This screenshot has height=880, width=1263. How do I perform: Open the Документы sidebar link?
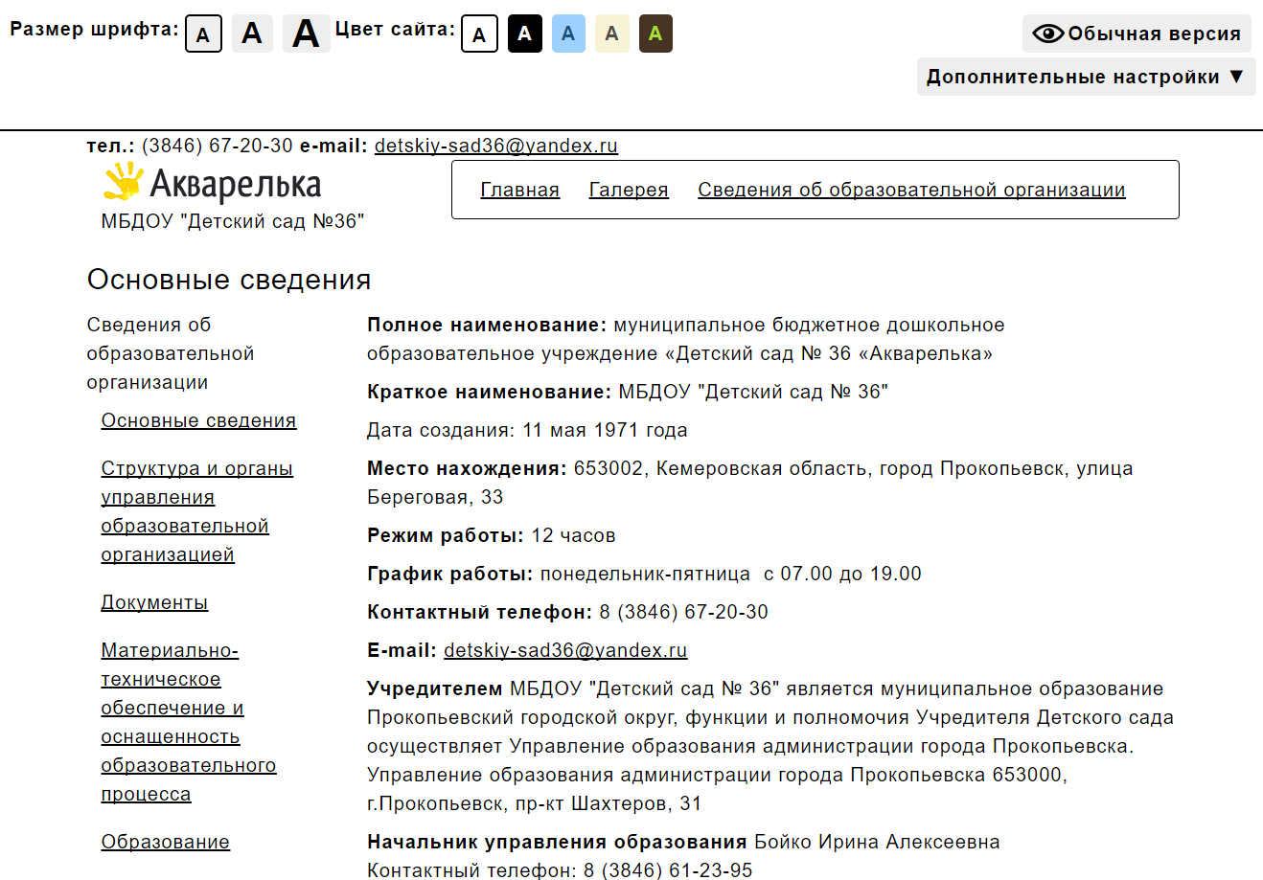click(154, 602)
